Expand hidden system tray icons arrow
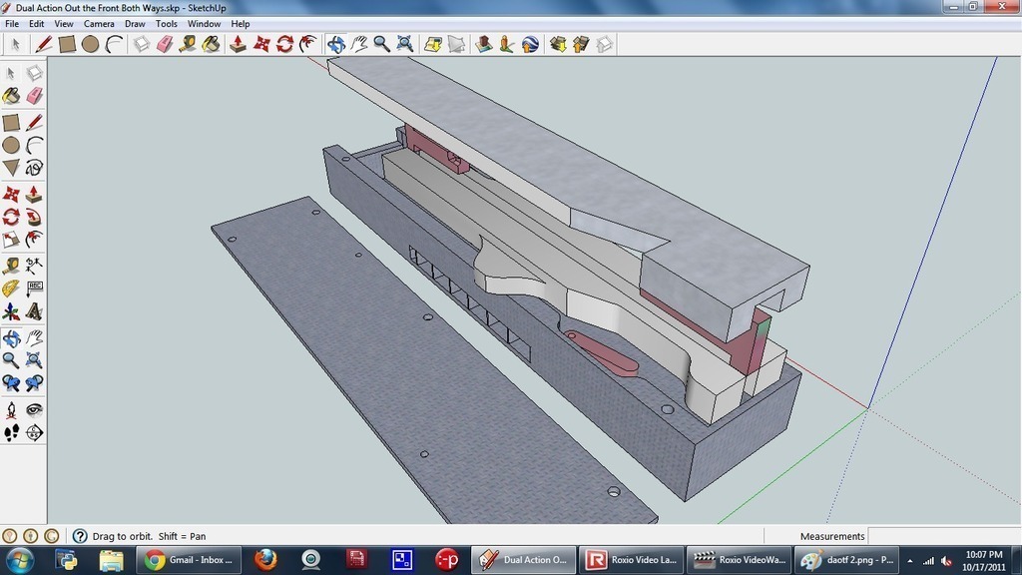Screen dimensions: 1022x575 [x=909, y=560]
